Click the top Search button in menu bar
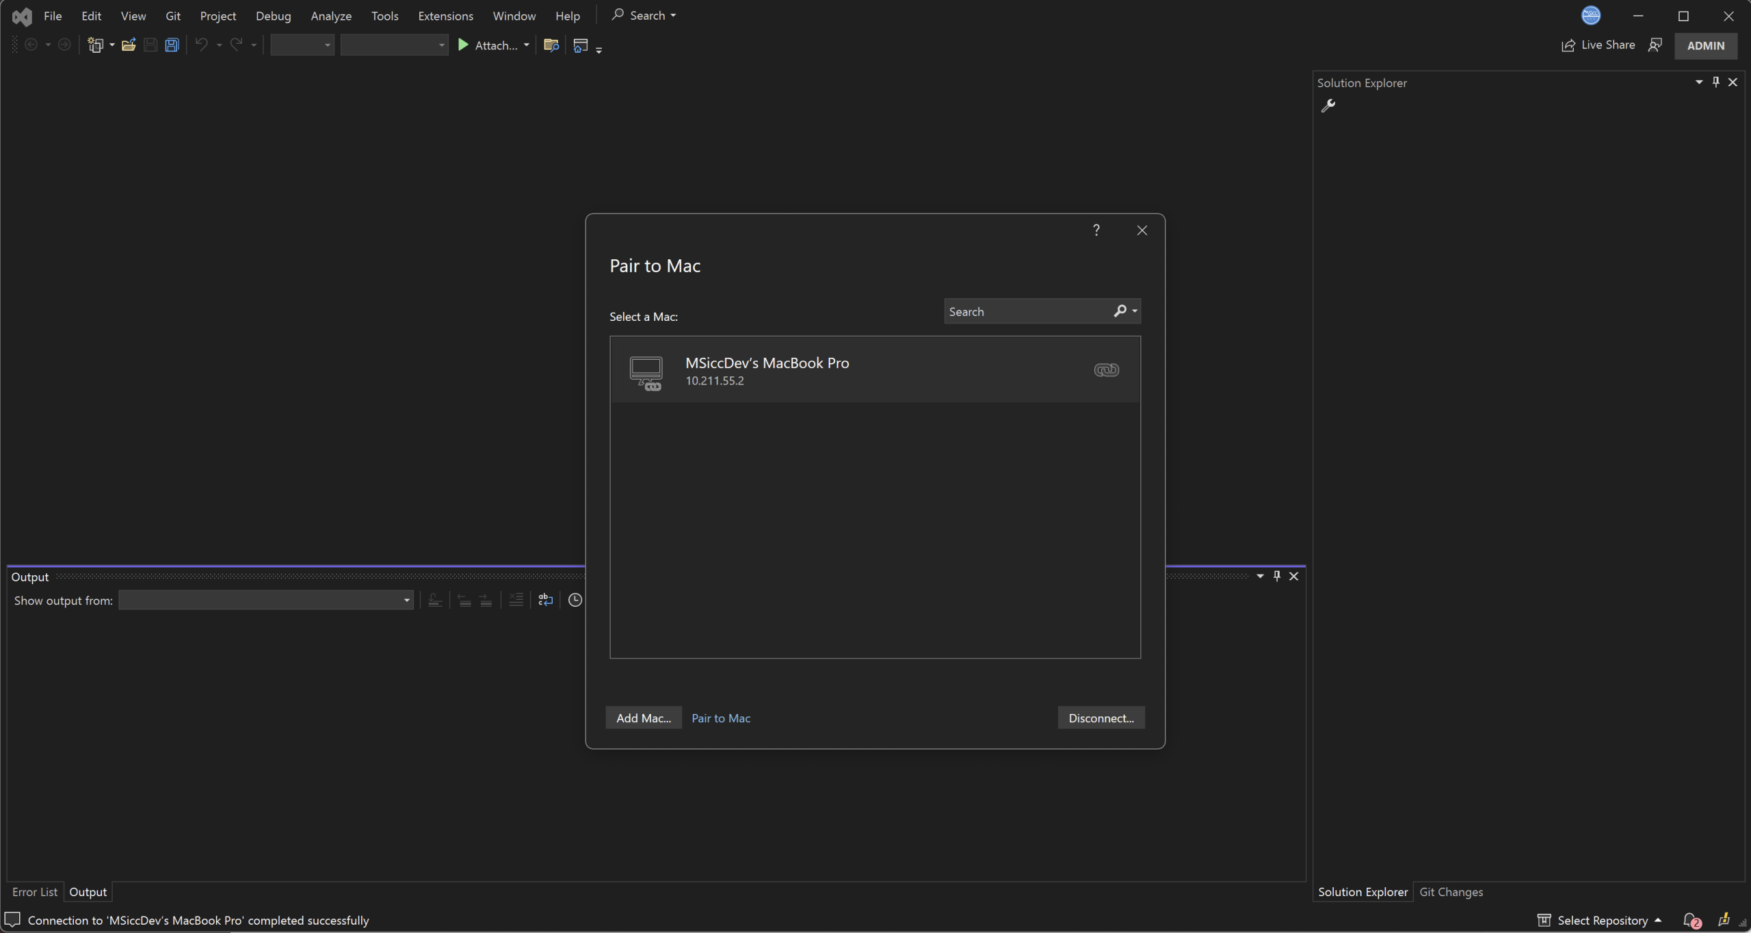 click(644, 15)
